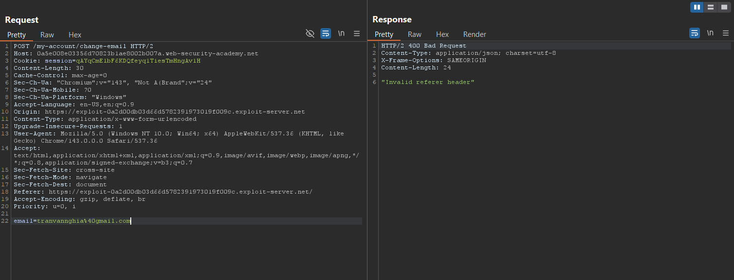Click the Accept-Encoding header line
Image resolution: width=734 pixels, height=280 pixels.
click(x=80, y=199)
